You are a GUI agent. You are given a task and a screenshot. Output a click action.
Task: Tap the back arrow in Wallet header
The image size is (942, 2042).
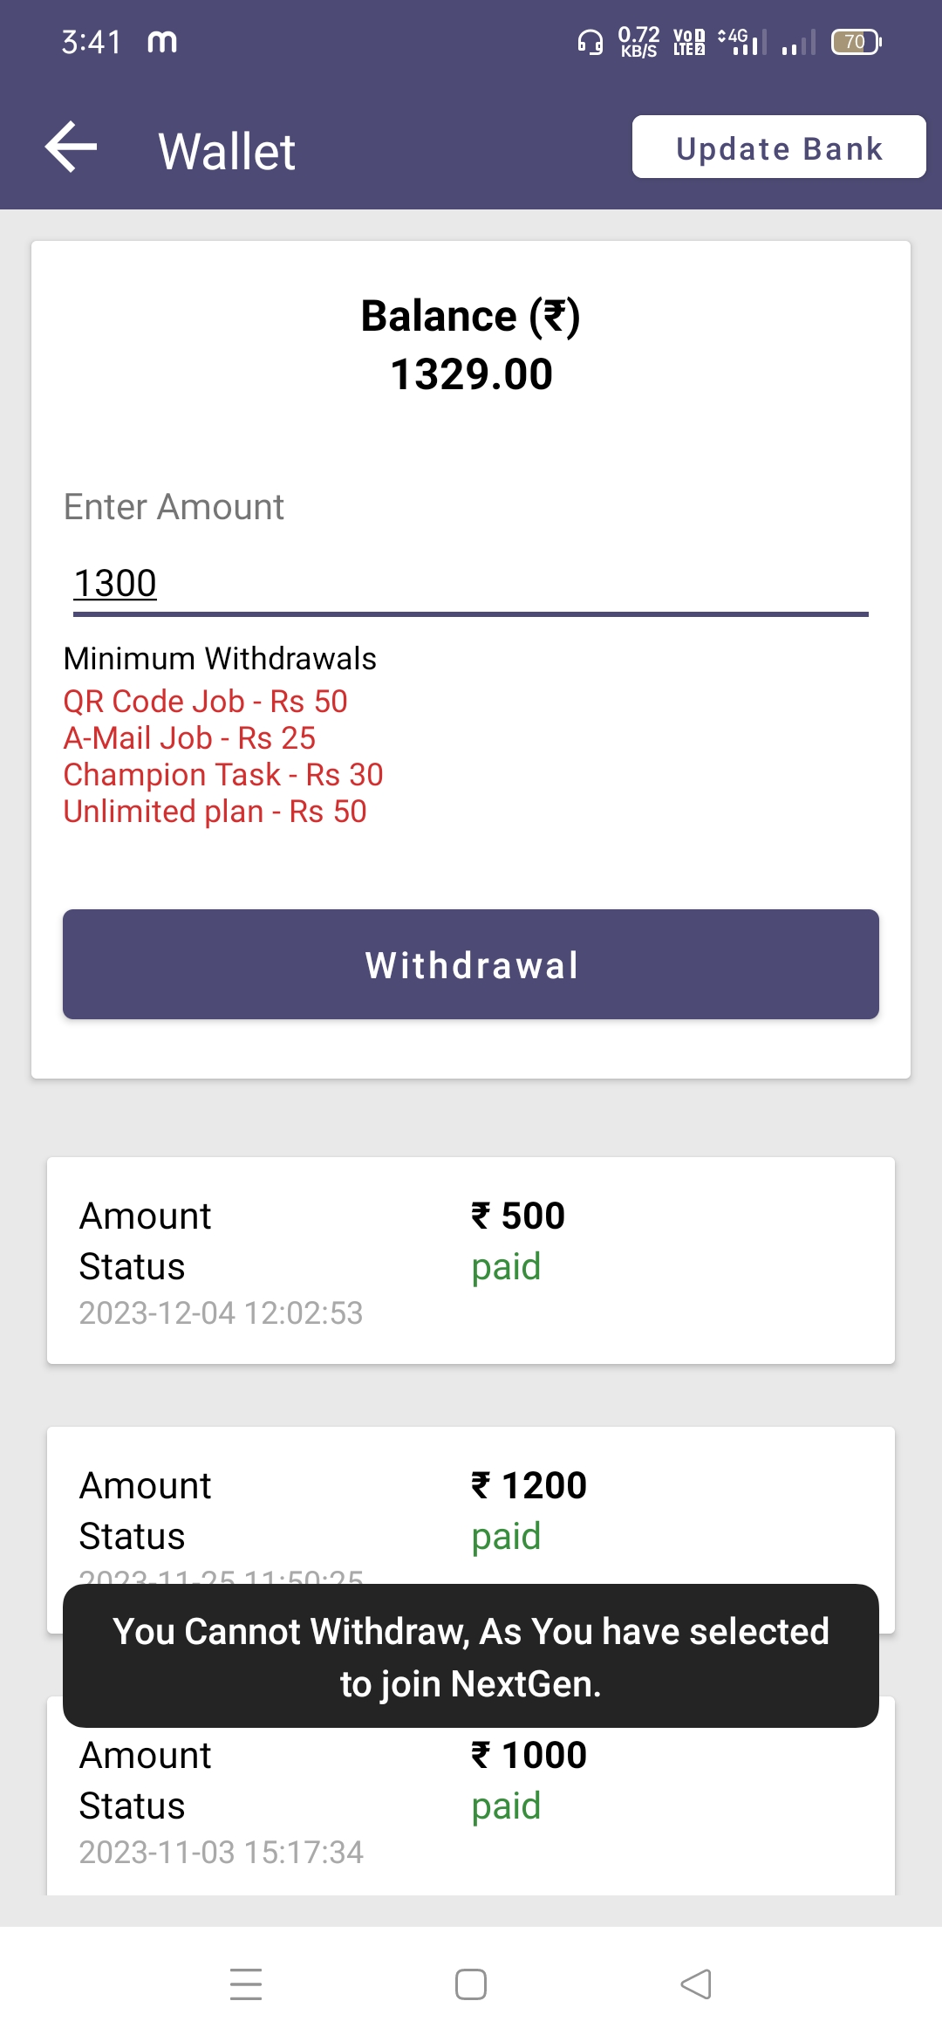click(x=72, y=147)
